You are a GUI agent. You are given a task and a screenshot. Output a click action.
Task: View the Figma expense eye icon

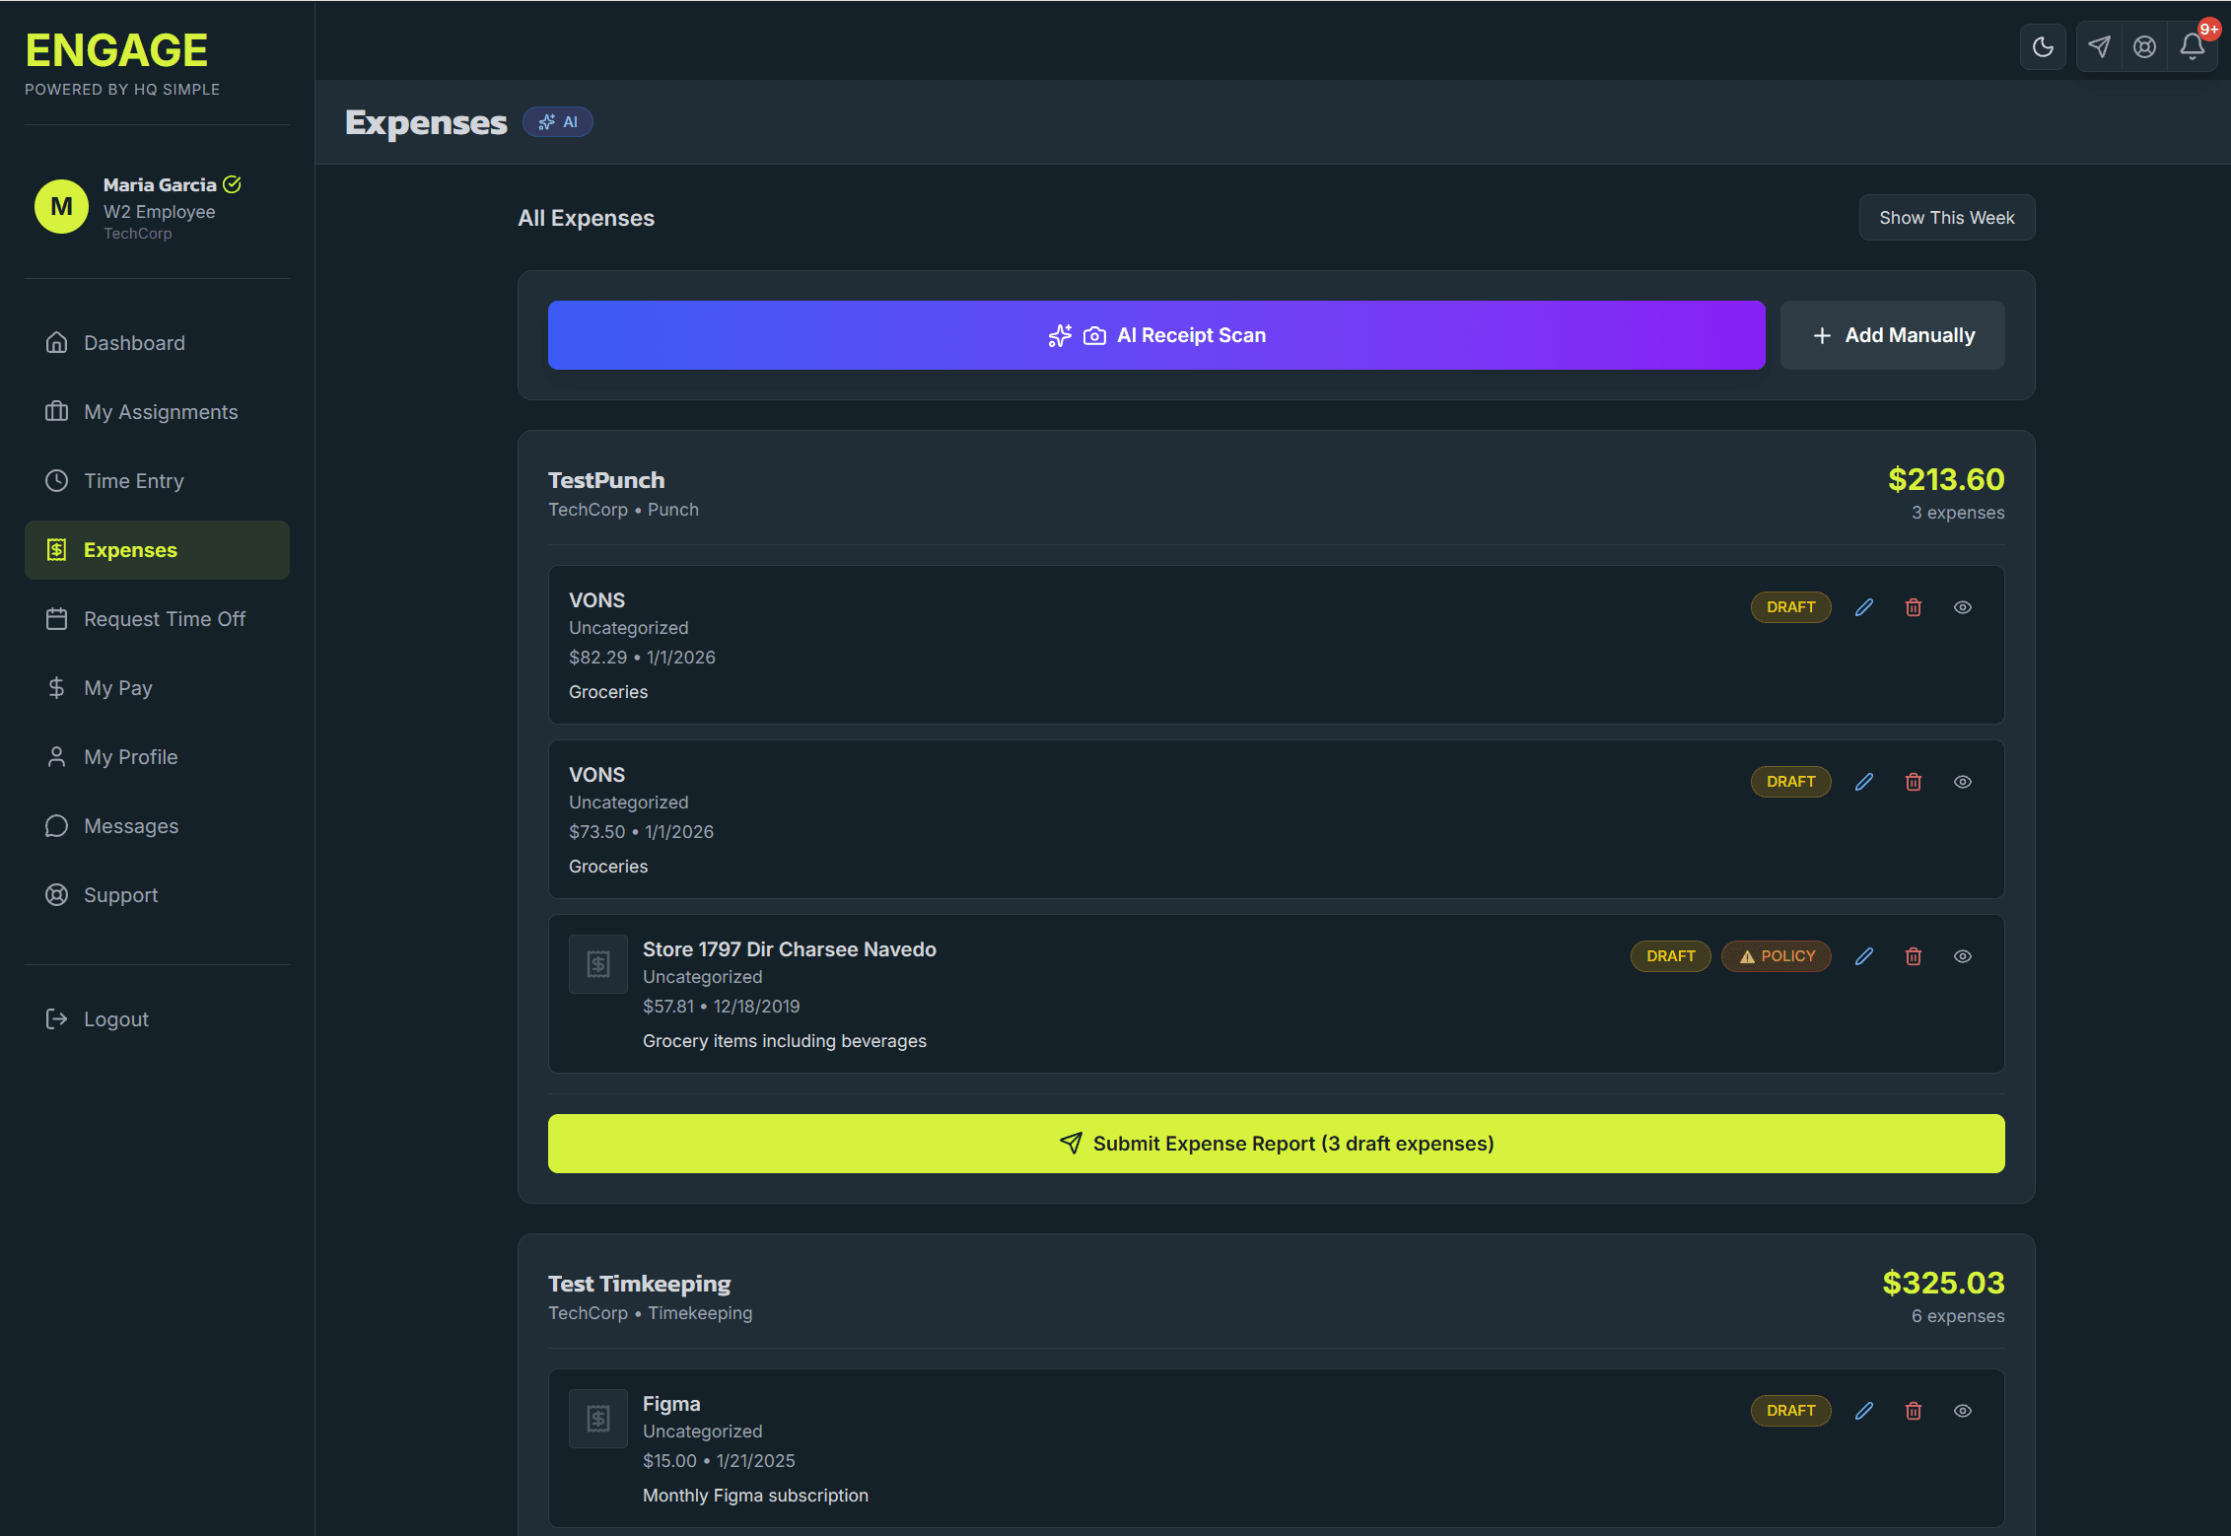[x=1962, y=1411]
